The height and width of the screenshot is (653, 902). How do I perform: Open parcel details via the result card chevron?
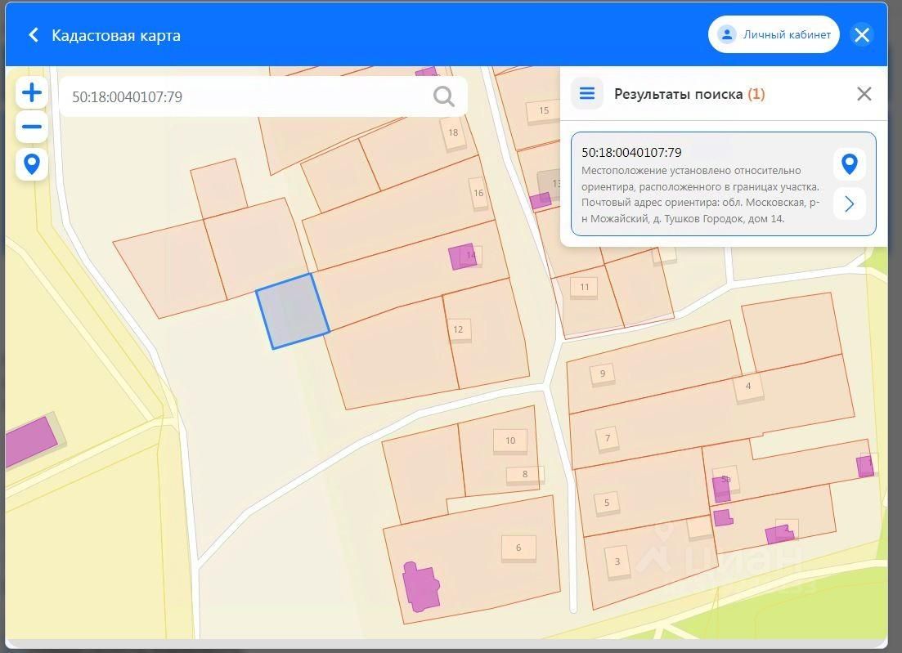(x=850, y=204)
